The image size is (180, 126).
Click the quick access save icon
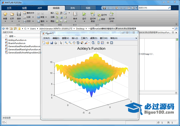pyautogui.click(x=104, y=8)
